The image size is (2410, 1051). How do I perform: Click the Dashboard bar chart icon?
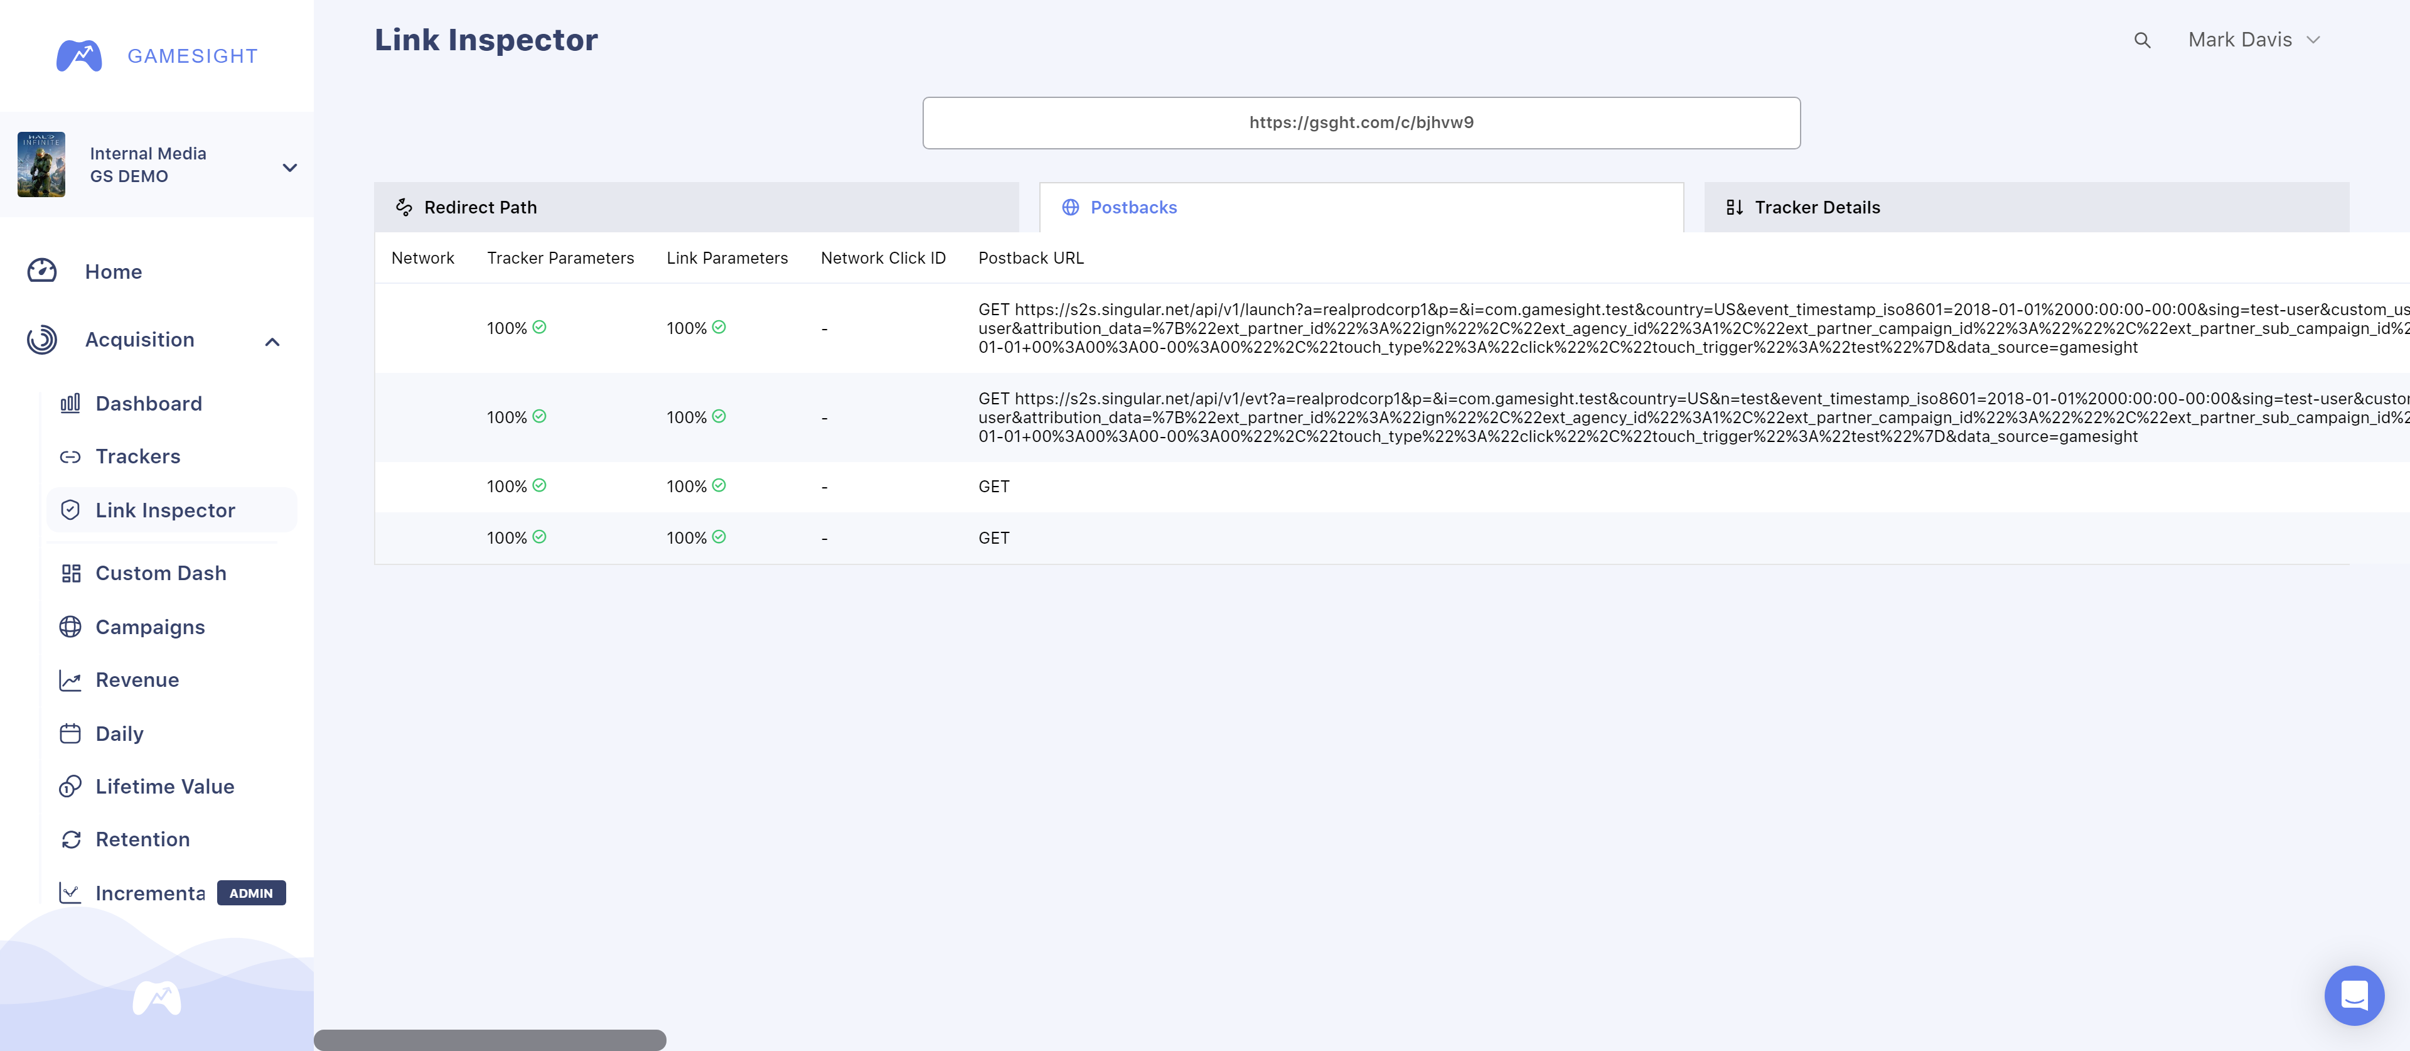(x=70, y=403)
